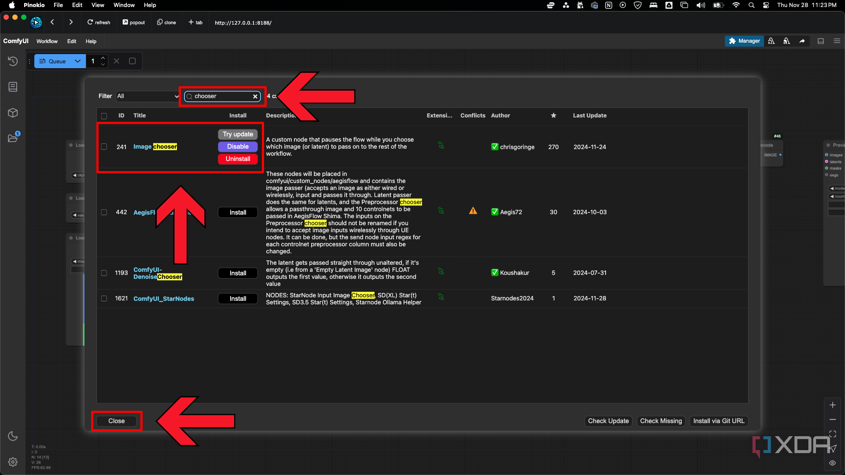Open the macOS View menu

98,5
